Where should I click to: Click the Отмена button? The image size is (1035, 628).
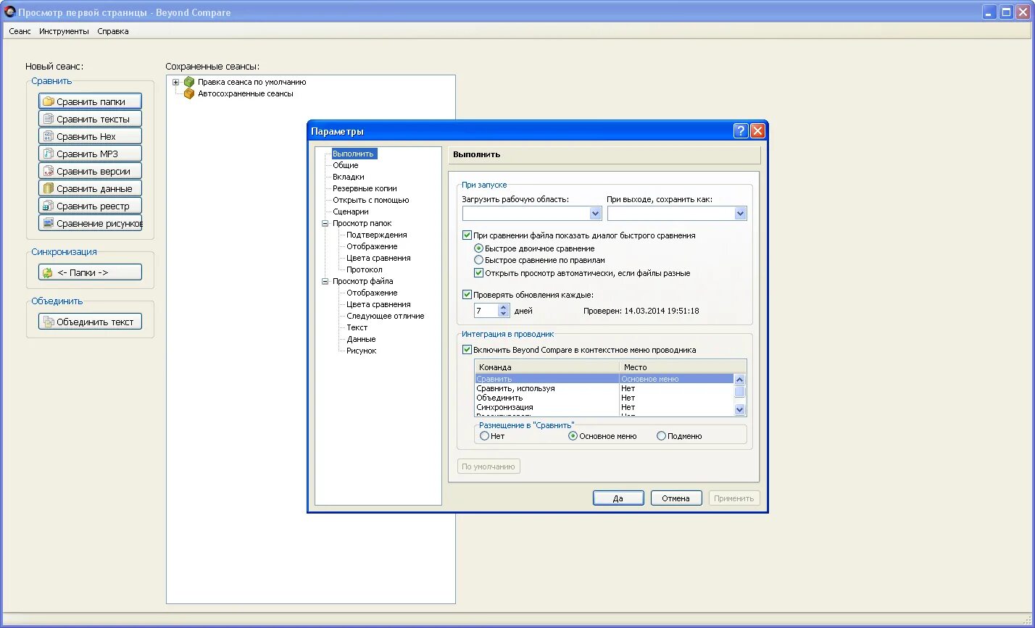point(676,498)
